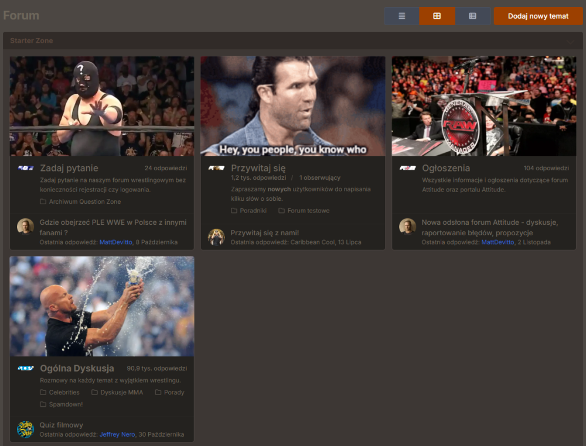Image resolution: width=586 pixels, height=446 pixels.
Task: Open the Poradniki subforum folder
Action: click(253, 211)
